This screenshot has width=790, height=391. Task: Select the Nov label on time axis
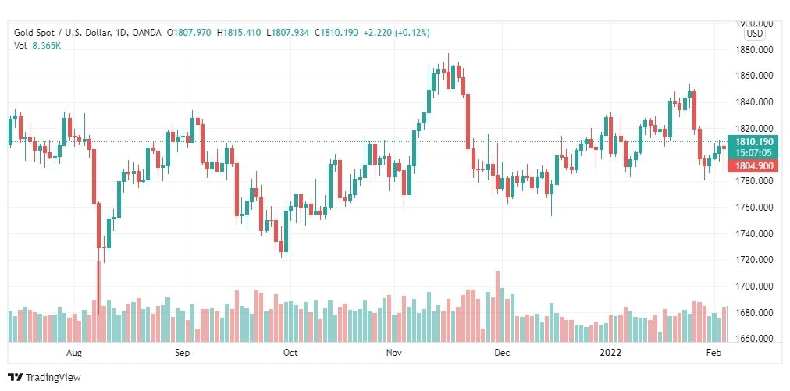coord(394,353)
